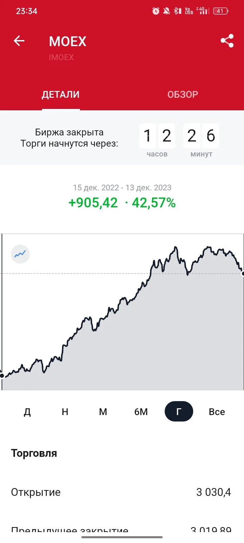Tap the alarm clock status icon
The height and width of the screenshot is (543, 244).
pyautogui.click(x=156, y=11)
